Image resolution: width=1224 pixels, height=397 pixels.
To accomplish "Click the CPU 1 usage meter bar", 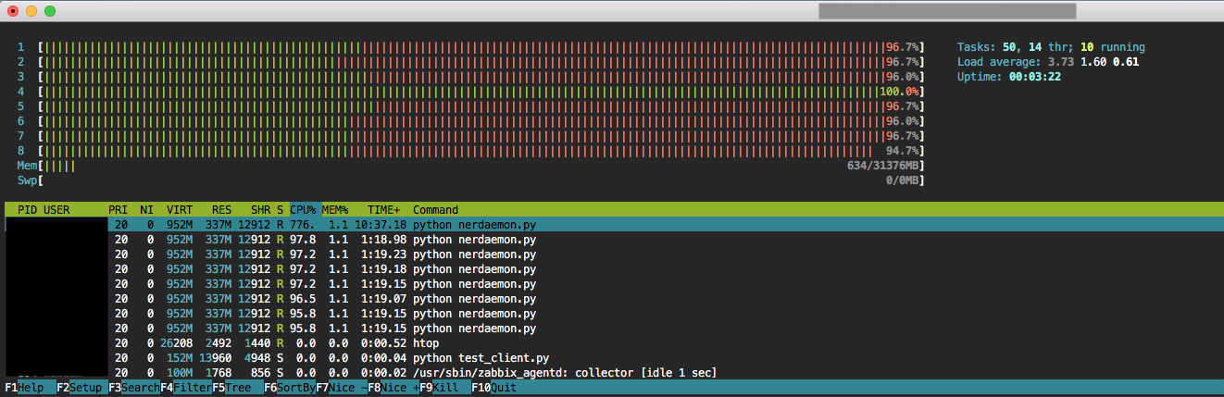I will pos(481,47).
